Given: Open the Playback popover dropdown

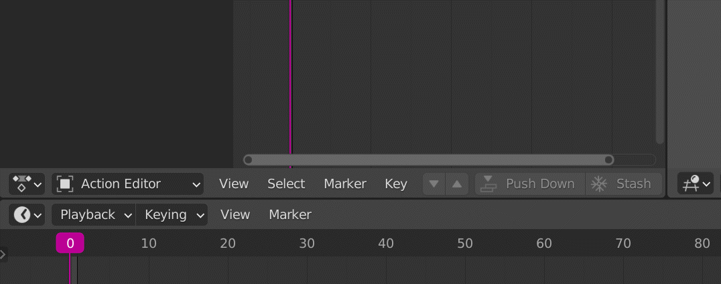Looking at the screenshot, I should click(x=93, y=215).
